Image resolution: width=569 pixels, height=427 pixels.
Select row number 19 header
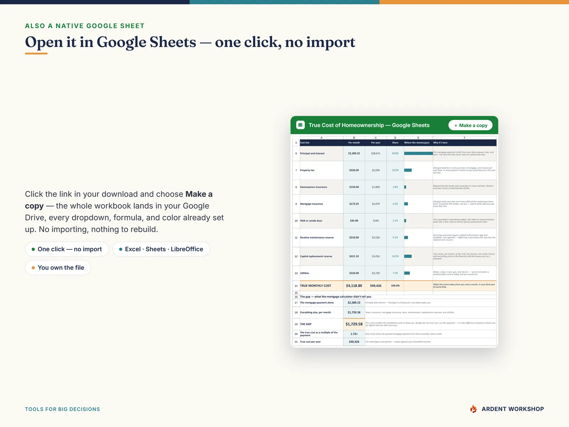[x=296, y=324]
